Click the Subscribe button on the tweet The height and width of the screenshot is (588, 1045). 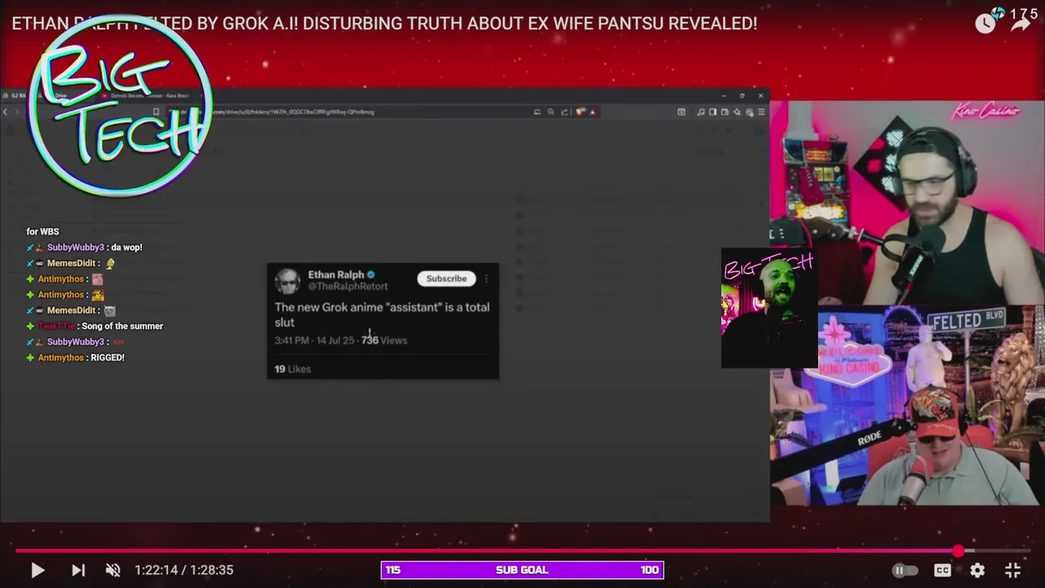[447, 278]
